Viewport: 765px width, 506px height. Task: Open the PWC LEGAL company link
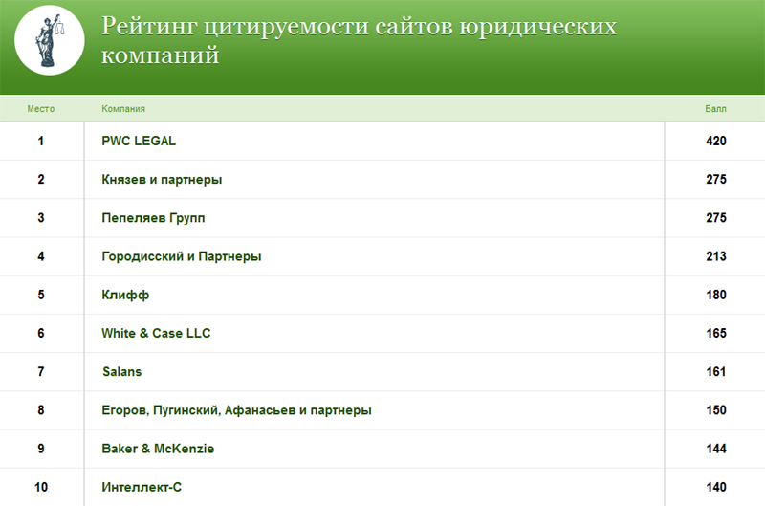pyautogui.click(x=139, y=141)
